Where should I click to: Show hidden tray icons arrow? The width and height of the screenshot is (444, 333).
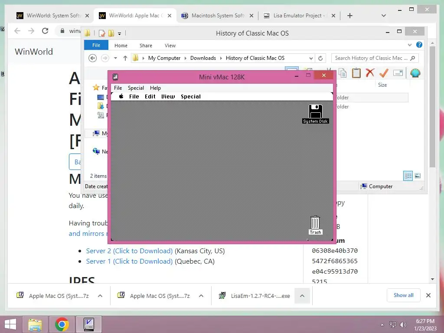click(x=382, y=325)
